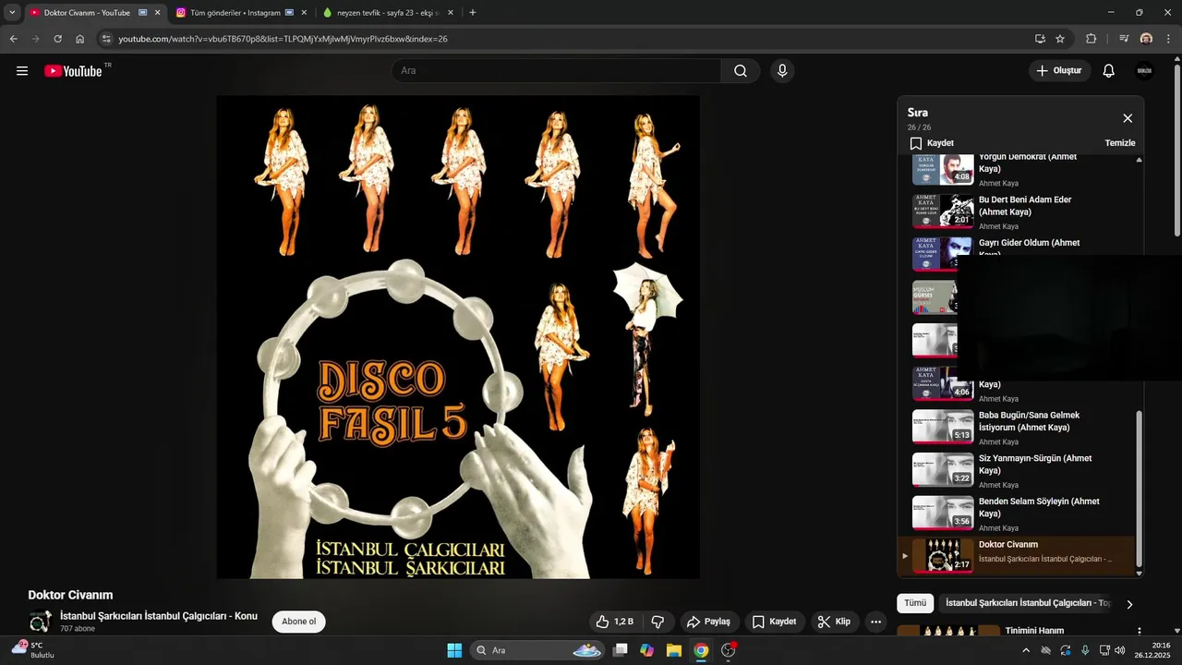Click the Disco Fasıl 5 video player
Screen dimensions: 1182x665
458,337
